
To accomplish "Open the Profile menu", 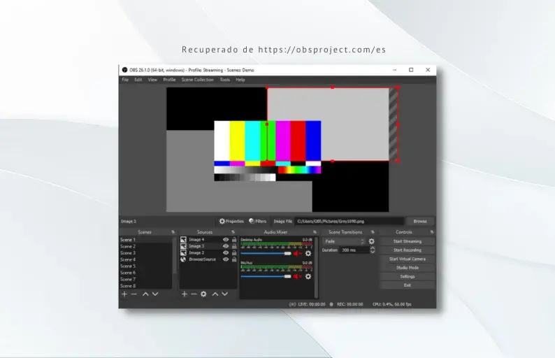I will click(x=169, y=80).
